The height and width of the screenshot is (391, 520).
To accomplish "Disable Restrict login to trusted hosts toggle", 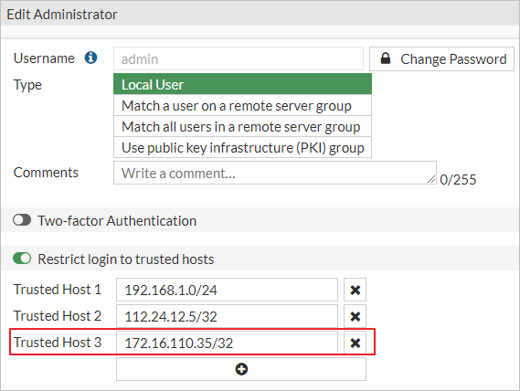I will pos(22,259).
